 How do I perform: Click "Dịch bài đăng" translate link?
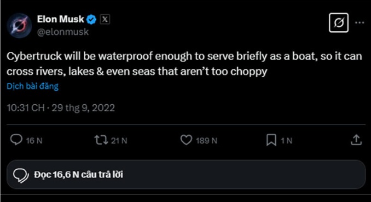pyautogui.click(x=32, y=86)
